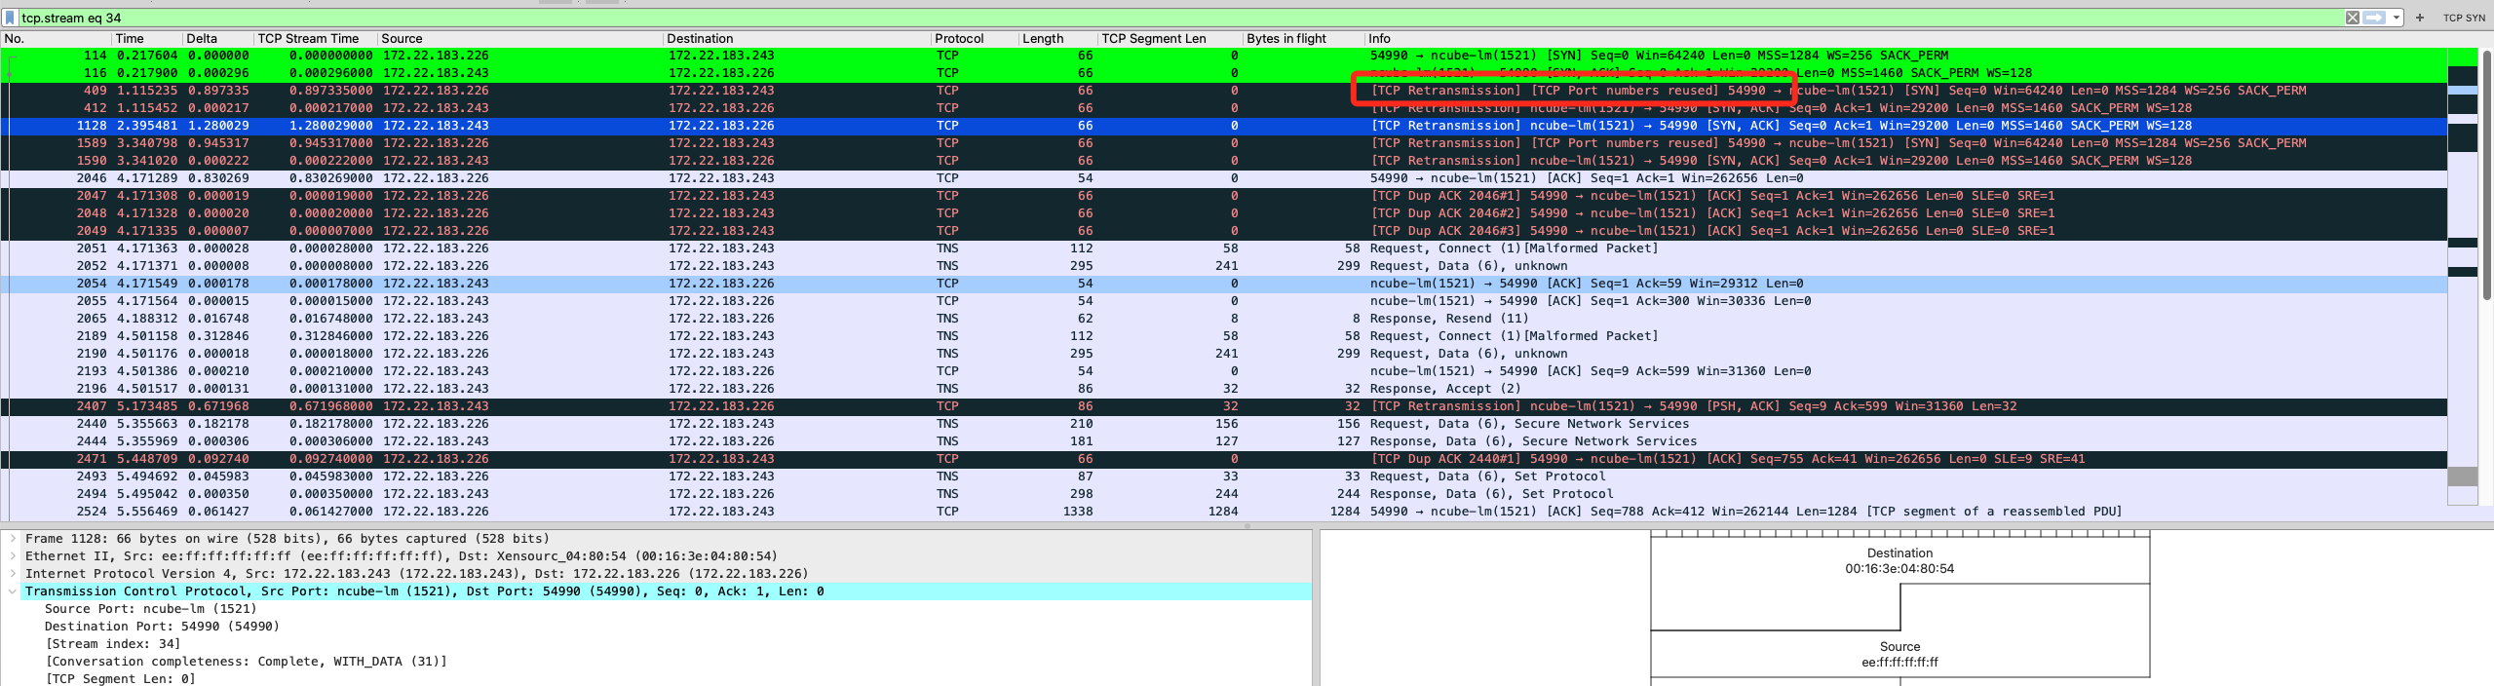Click the TCP SYN filter shortcut button
The height and width of the screenshot is (686, 2494).
pos(2463,18)
